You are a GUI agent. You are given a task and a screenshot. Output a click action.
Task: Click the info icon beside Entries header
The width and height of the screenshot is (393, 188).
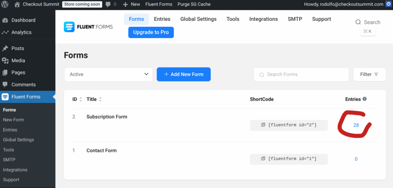(365, 99)
